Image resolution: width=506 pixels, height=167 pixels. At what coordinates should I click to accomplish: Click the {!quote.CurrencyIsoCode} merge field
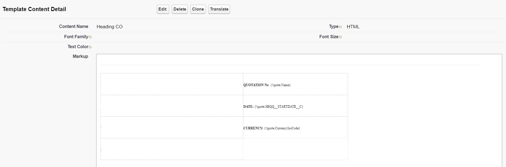282,128
